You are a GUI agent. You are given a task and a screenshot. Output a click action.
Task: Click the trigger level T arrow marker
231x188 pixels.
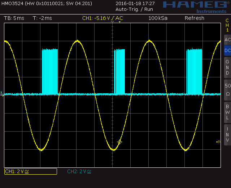point(218,142)
